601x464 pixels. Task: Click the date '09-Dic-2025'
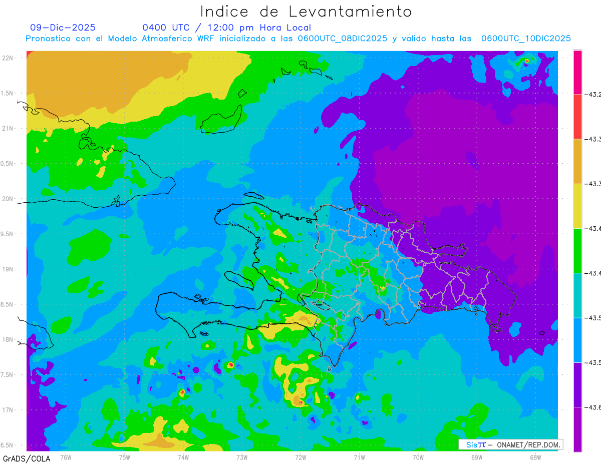point(63,28)
